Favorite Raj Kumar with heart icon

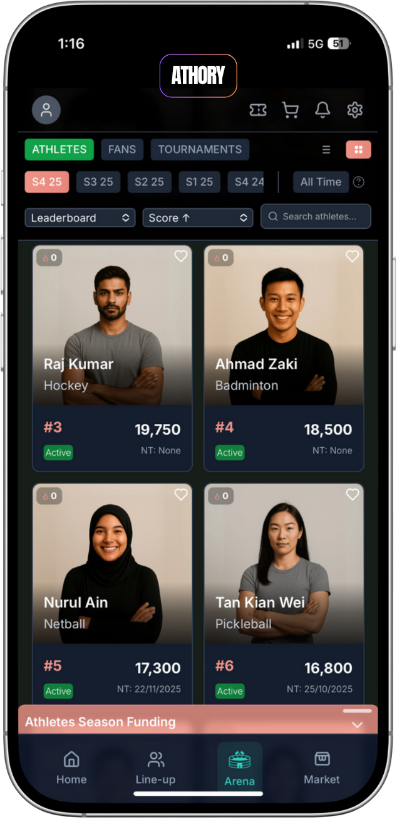tap(181, 256)
